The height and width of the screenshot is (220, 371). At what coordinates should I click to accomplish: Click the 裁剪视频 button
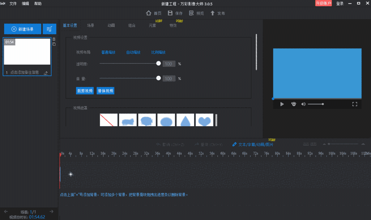(x=84, y=91)
